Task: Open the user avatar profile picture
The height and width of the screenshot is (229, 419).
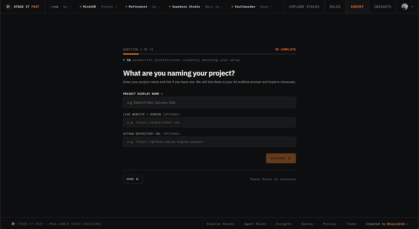Action: click(x=405, y=7)
